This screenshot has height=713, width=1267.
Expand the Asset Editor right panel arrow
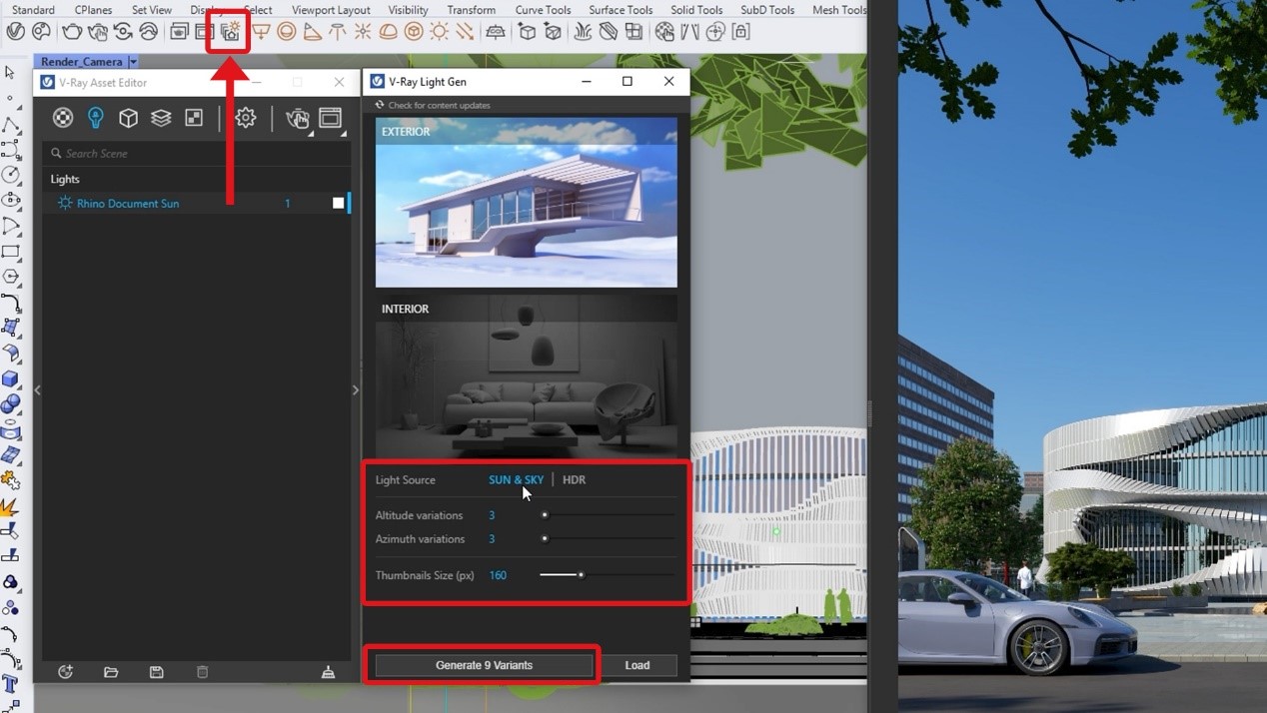tap(355, 390)
